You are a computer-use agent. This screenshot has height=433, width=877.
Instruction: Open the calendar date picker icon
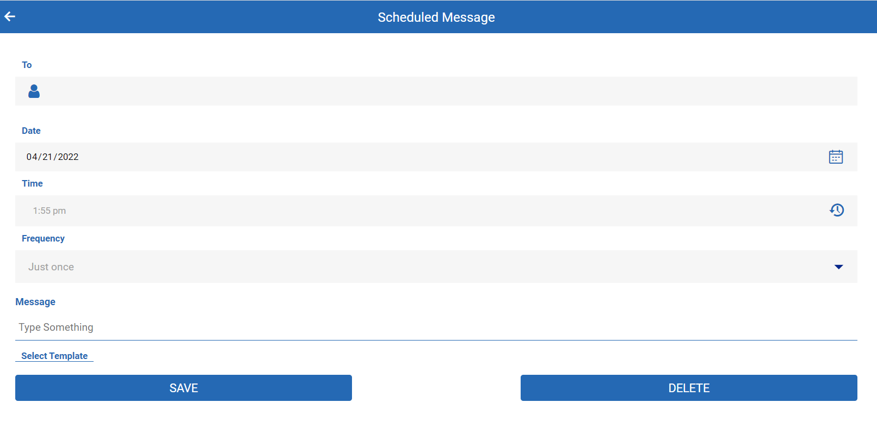coord(836,157)
